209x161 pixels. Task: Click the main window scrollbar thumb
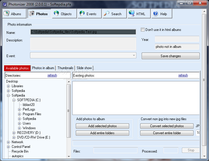pyautogui.click(x=204, y=80)
